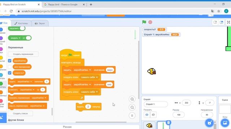Viewport: 231px width, 129px height.
Task: Uncheck the скоростьУ variable monitor checkbox
Action: pos(10,73)
